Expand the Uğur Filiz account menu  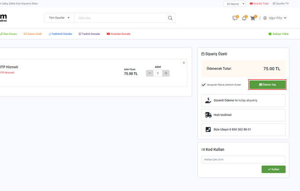click(x=275, y=18)
